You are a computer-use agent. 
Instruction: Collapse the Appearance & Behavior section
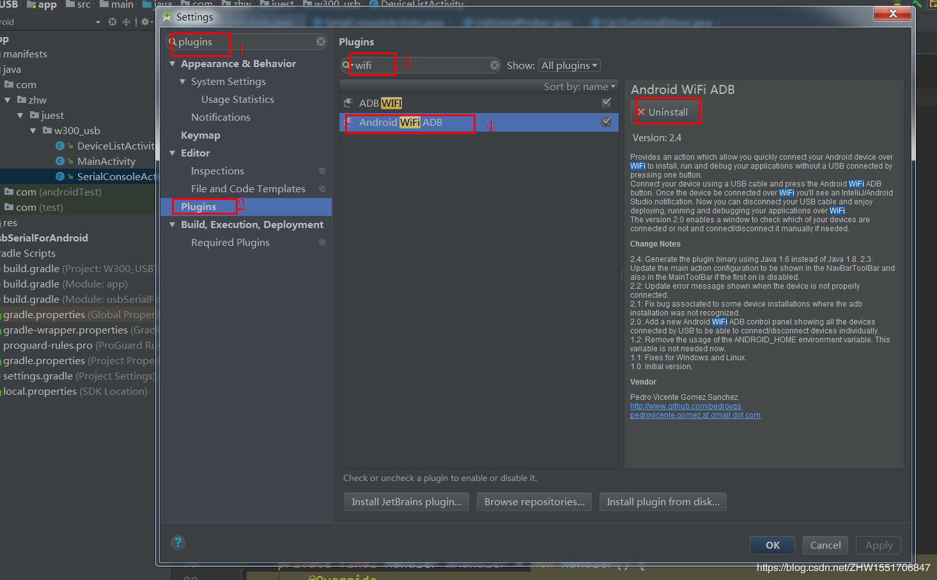pos(173,64)
